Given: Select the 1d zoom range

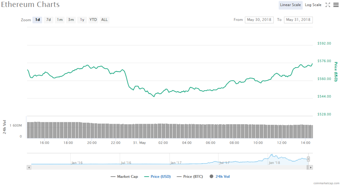Looking at the screenshot, I should click(38, 20).
